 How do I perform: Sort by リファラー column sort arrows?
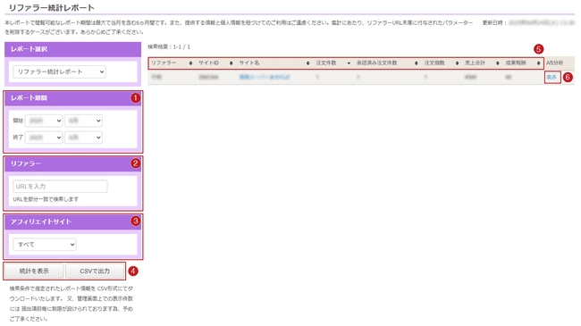click(190, 63)
